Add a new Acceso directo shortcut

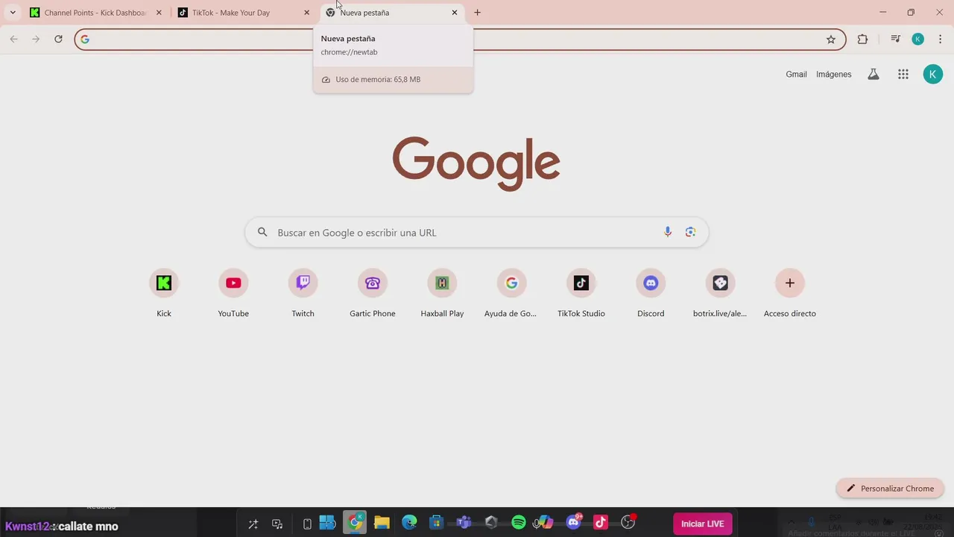coord(790,292)
